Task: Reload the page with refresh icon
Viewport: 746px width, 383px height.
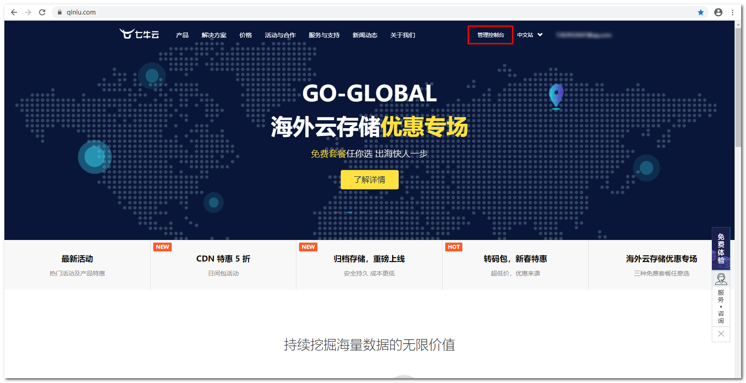Action: (x=42, y=12)
